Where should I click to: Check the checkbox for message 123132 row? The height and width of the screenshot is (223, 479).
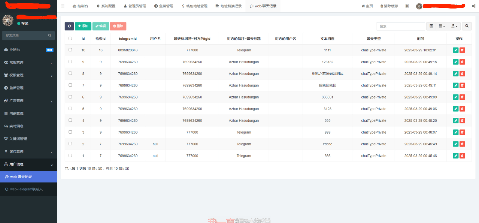[70, 62]
